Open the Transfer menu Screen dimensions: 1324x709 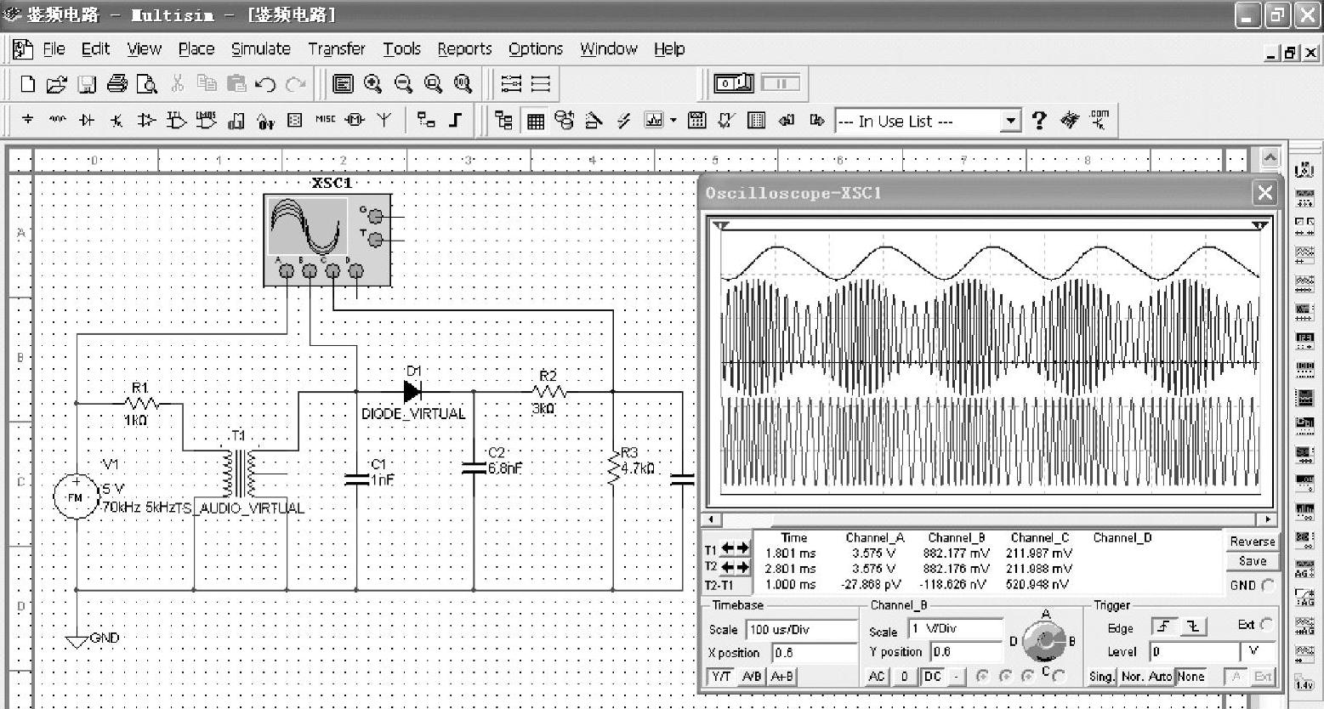pos(336,49)
